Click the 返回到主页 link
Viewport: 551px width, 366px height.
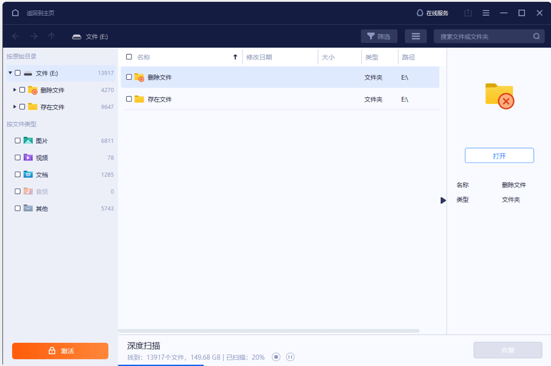pyautogui.click(x=41, y=13)
